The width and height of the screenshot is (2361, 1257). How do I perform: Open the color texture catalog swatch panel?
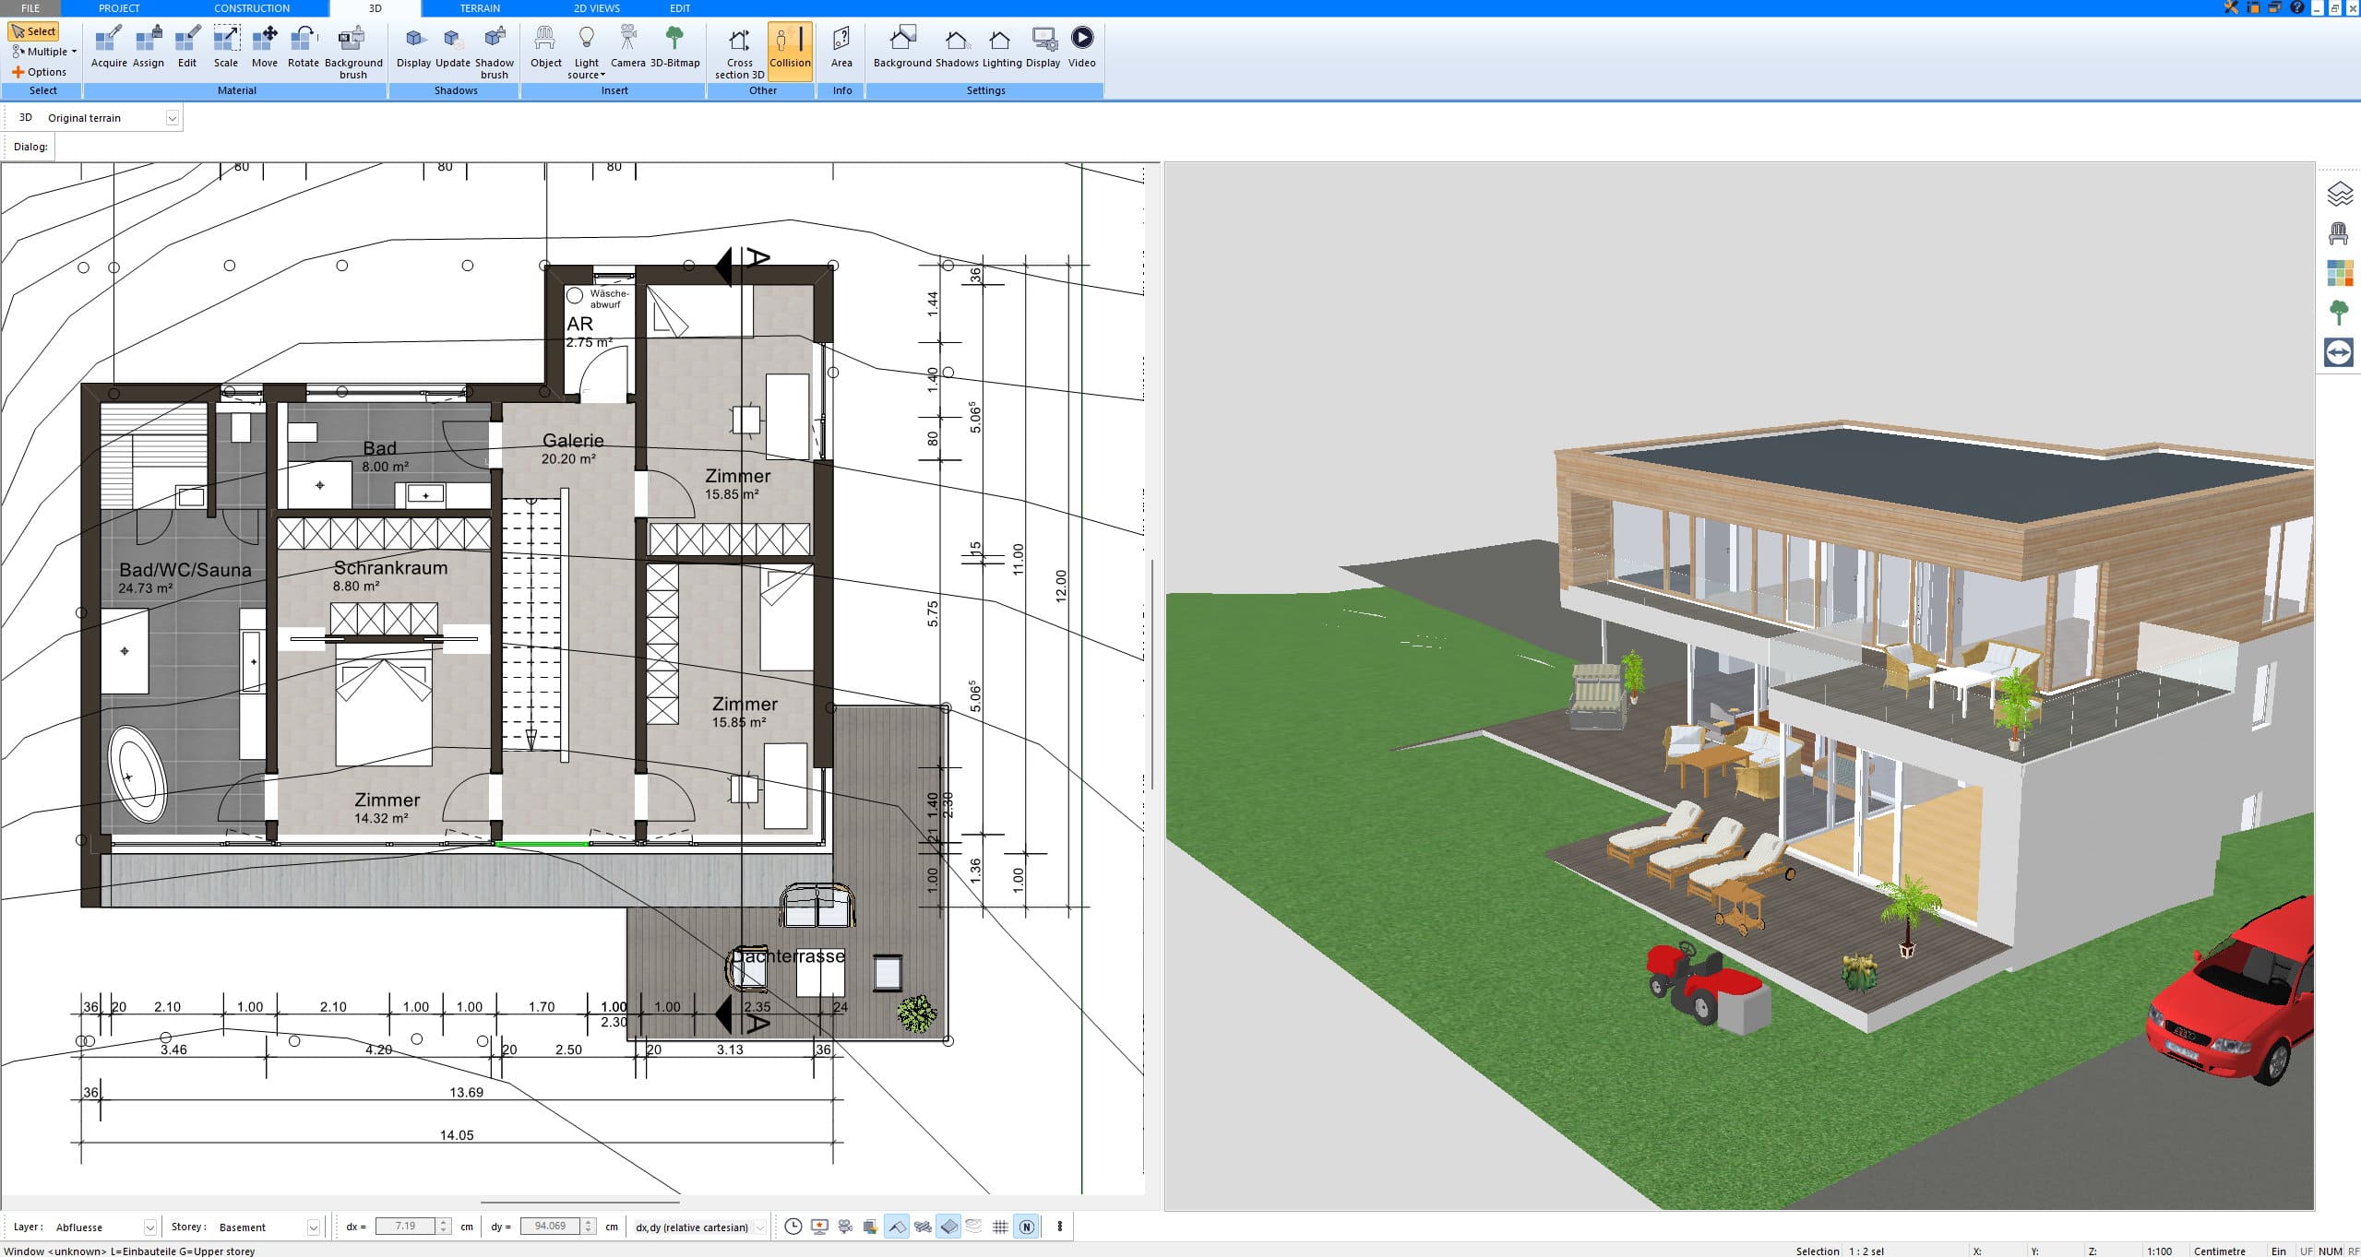(2340, 272)
